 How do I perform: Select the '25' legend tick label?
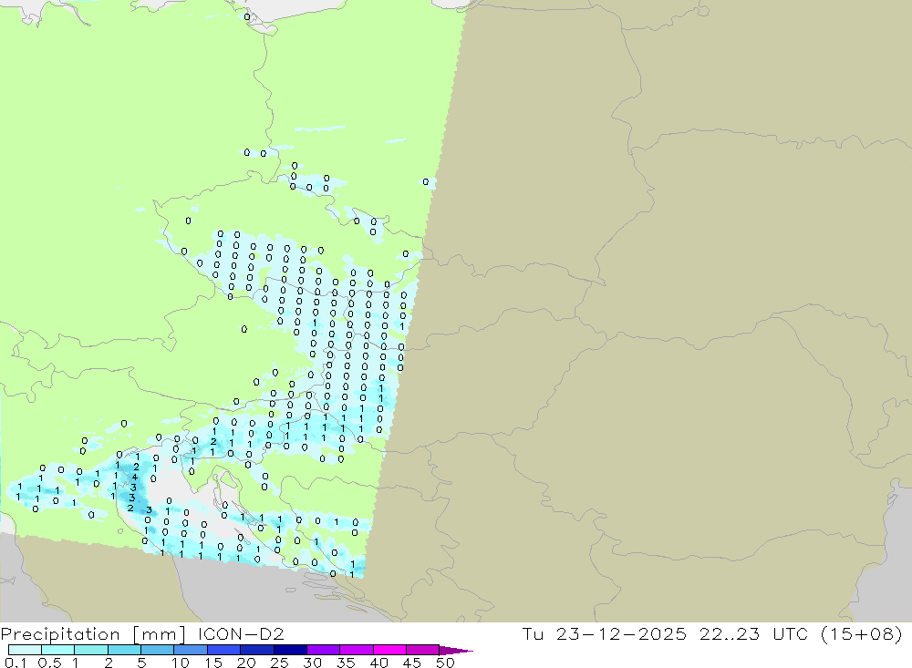[x=279, y=663]
